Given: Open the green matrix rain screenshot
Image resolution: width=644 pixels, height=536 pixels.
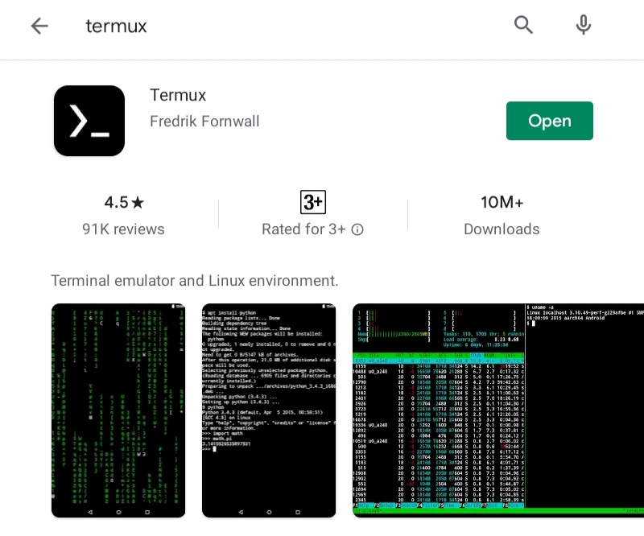Looking at the screenshot, I should click(118, 410).
